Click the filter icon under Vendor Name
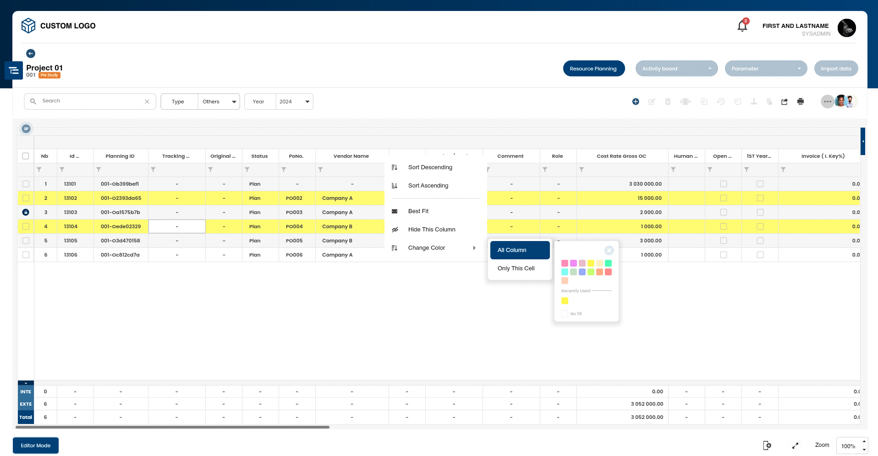 point(320,170)
